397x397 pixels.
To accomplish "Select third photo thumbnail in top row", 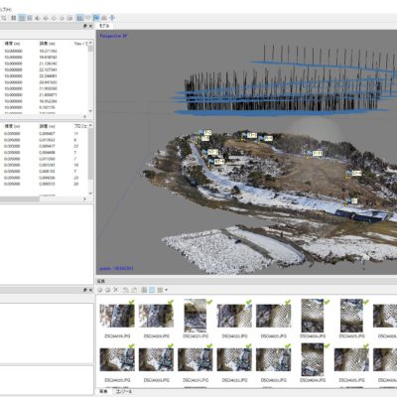I will point(196,316).
